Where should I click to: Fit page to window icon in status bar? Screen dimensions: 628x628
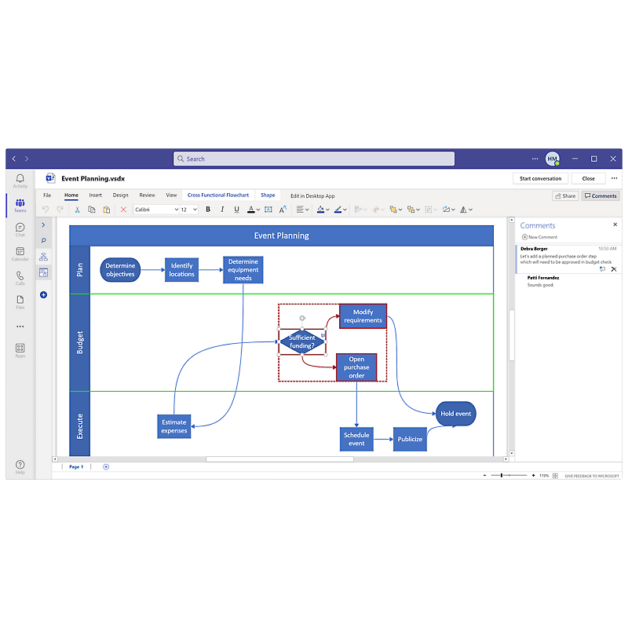click(555, 476)
